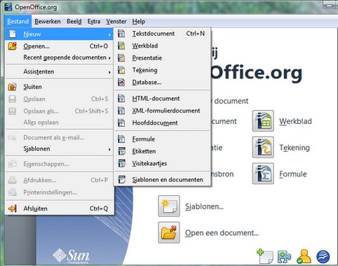
Task: Choose Formule from the Nieuw submenu
Action: click(x=162, y=139)
